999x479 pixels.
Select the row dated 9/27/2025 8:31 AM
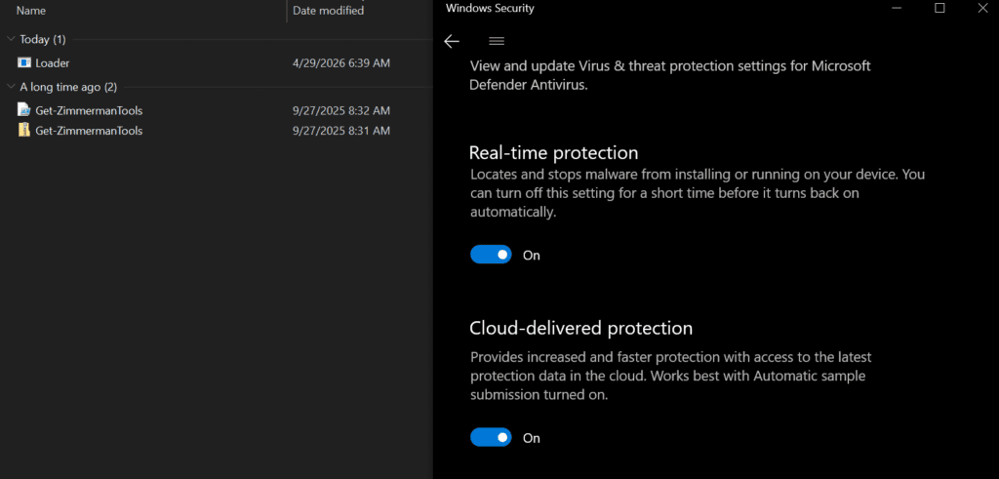pyautogui.click(x=217, y=131)
